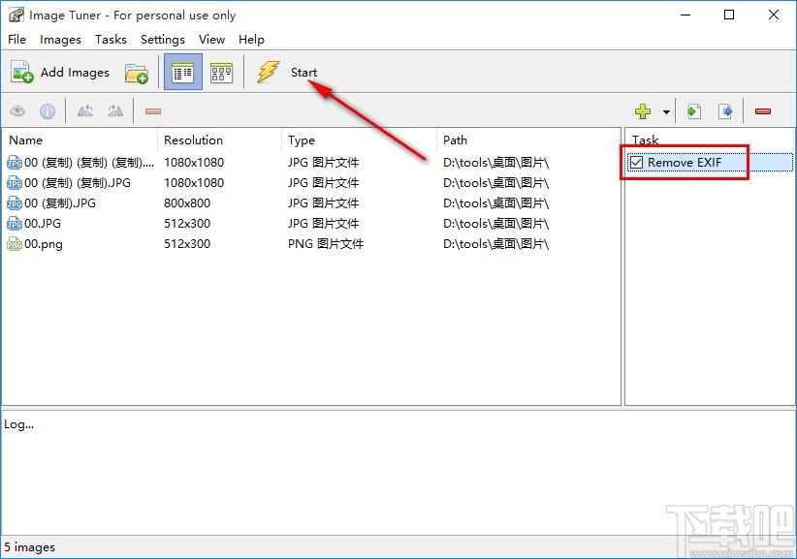Click the Task column header

click(x=709, y=140)
